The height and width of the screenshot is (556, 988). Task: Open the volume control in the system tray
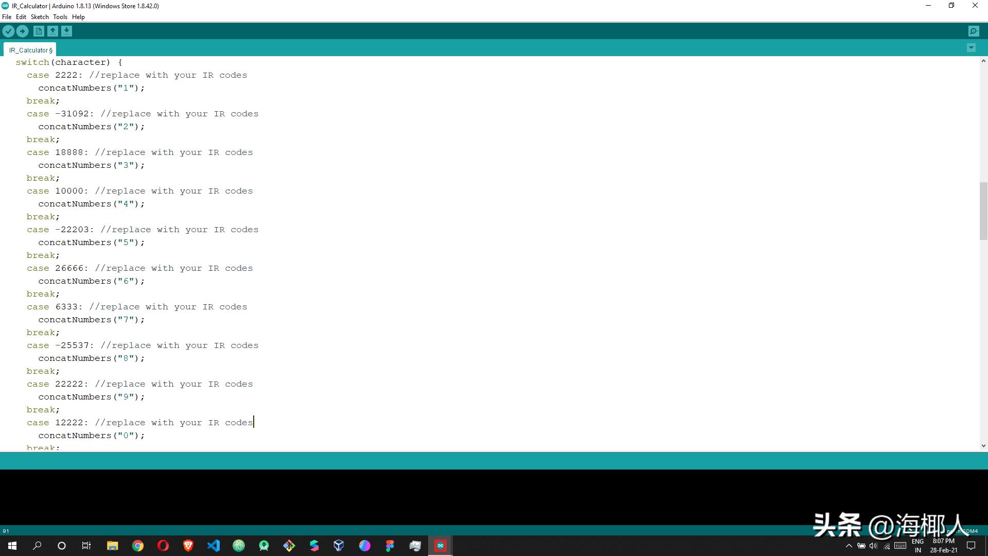tap(873, 546)
